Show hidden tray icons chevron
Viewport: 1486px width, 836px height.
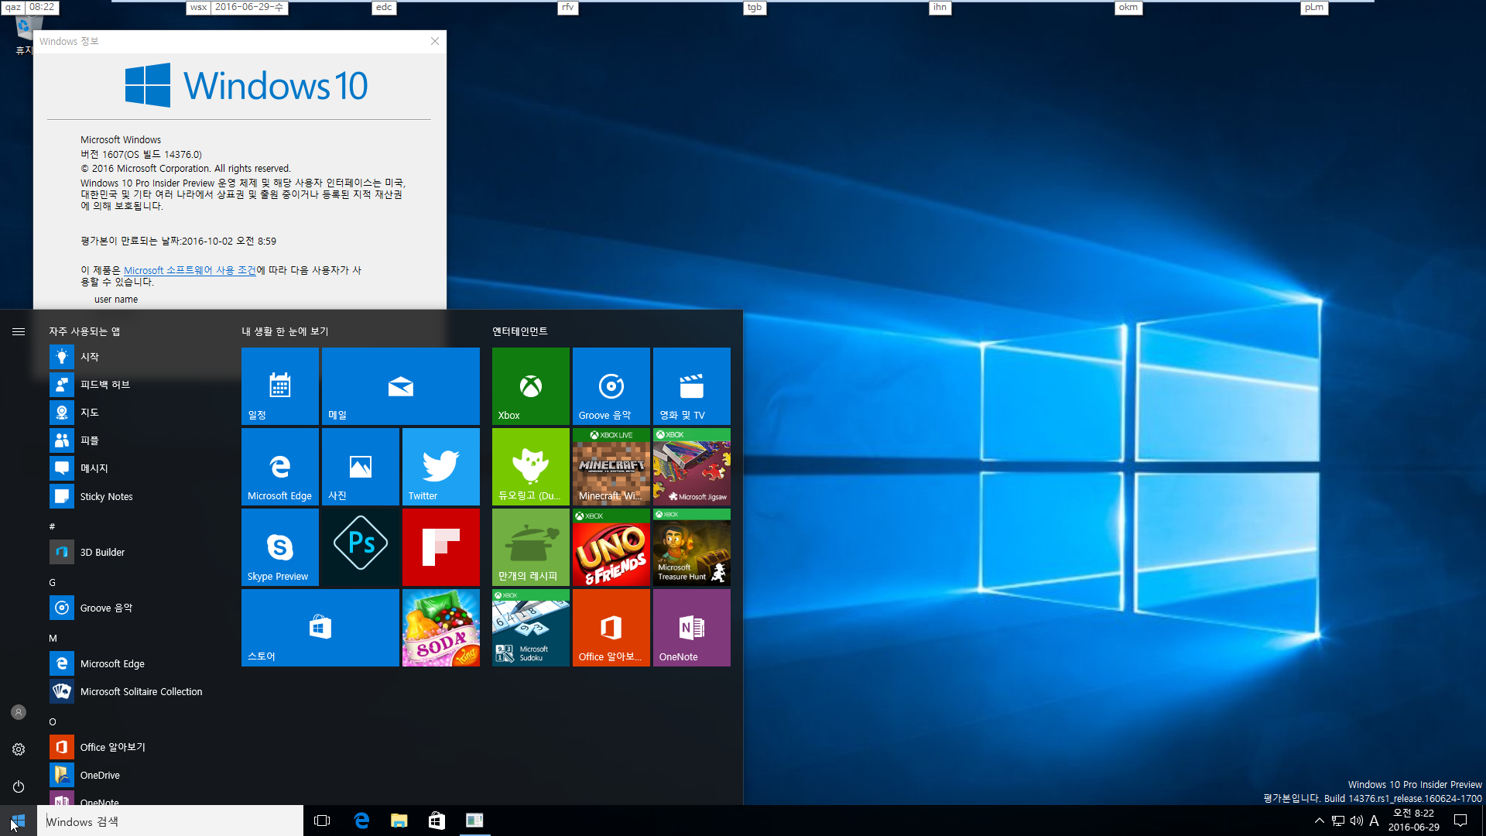tap(1319, 821)
